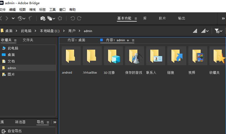Click the thumbnail quality icon in path bar

pos(195,31)
